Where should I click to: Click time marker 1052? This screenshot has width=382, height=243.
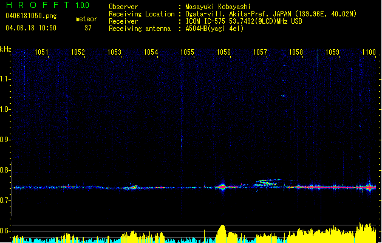pyautogui.click(x=78, y=52)
